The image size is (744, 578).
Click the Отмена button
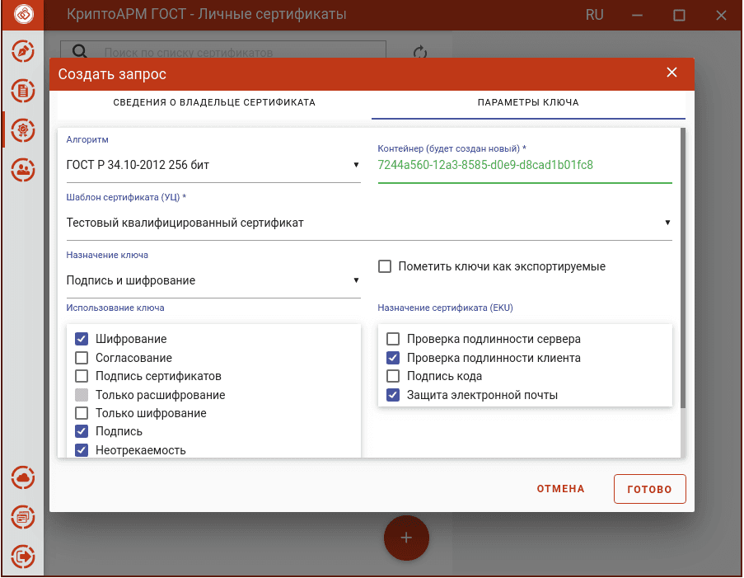(560, 489)
